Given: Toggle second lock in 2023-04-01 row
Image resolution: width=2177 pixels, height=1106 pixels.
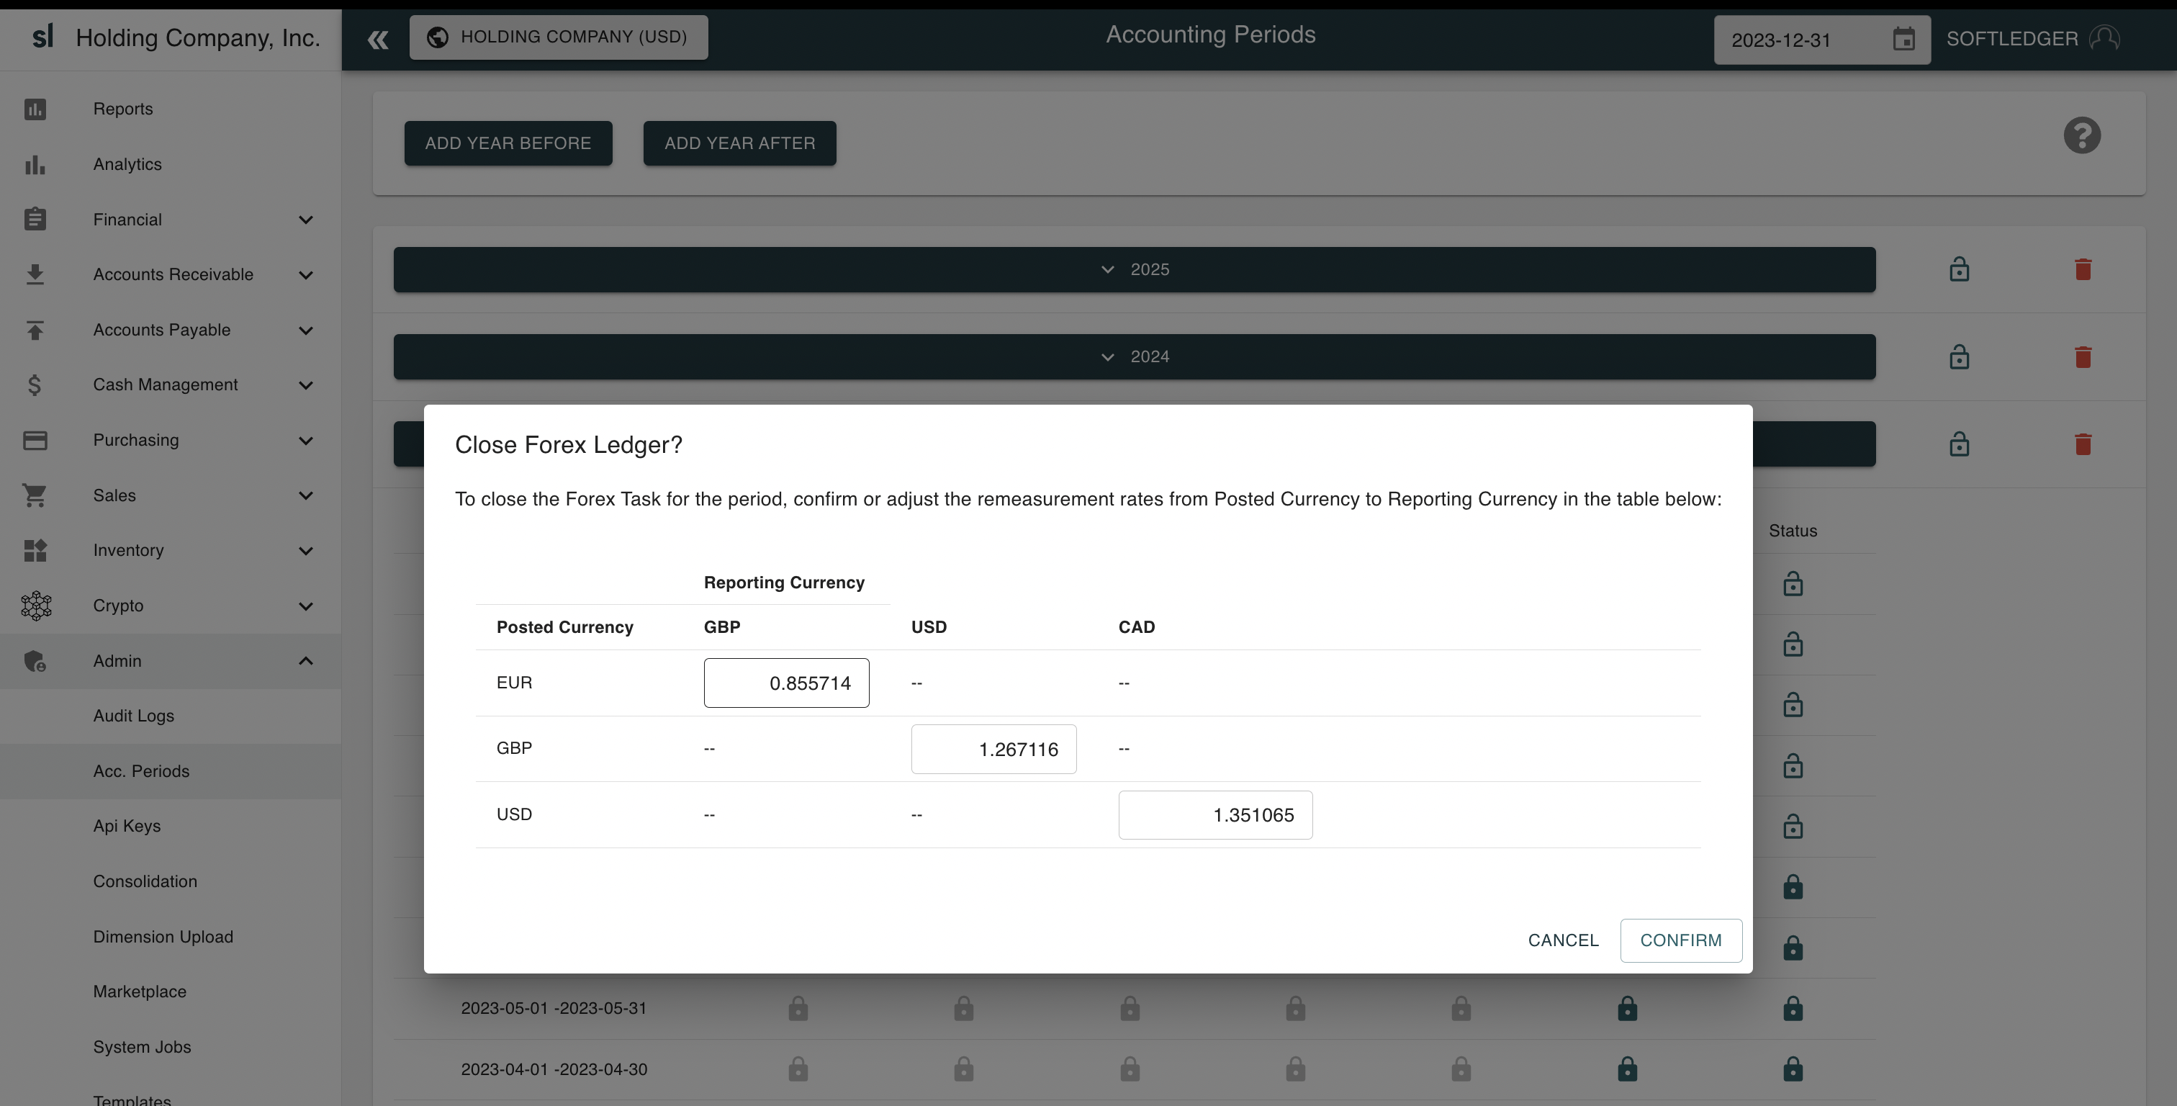Looking at the screenshot, I should [963, 1069].
